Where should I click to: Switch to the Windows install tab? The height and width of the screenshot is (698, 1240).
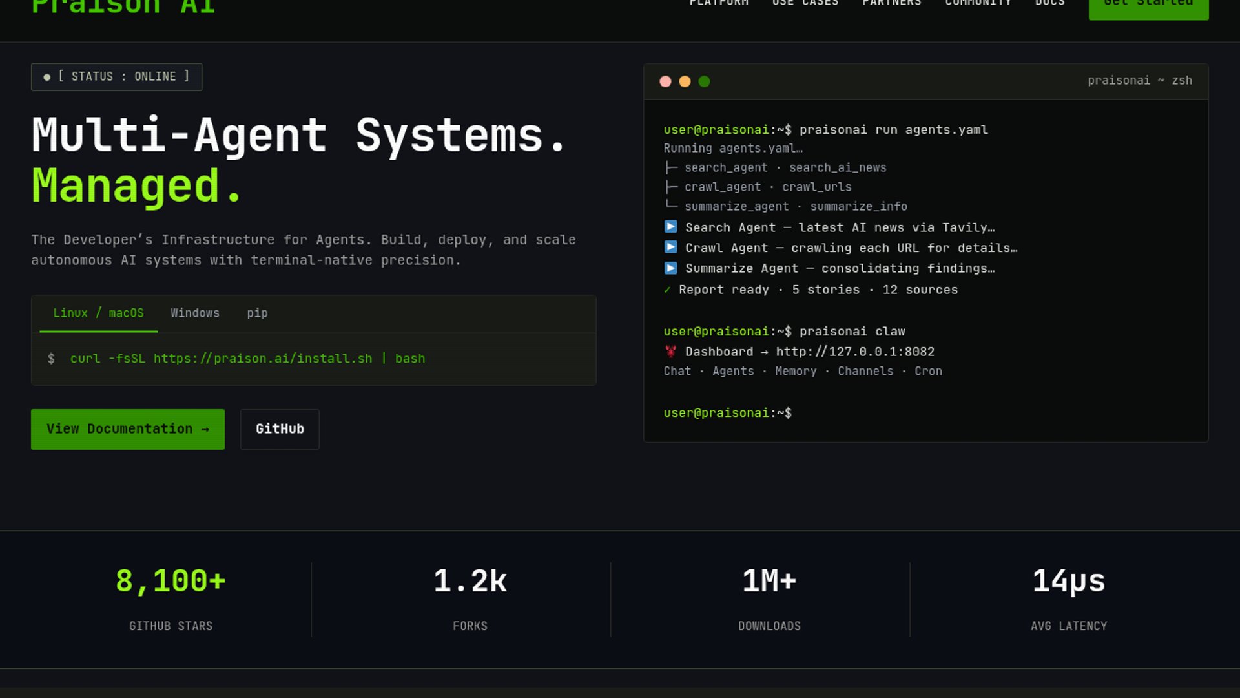[x=195, y=313]
